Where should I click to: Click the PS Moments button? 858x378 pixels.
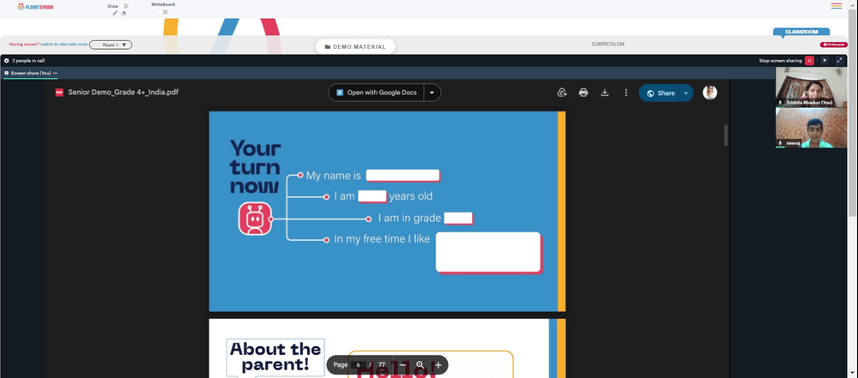833,45
